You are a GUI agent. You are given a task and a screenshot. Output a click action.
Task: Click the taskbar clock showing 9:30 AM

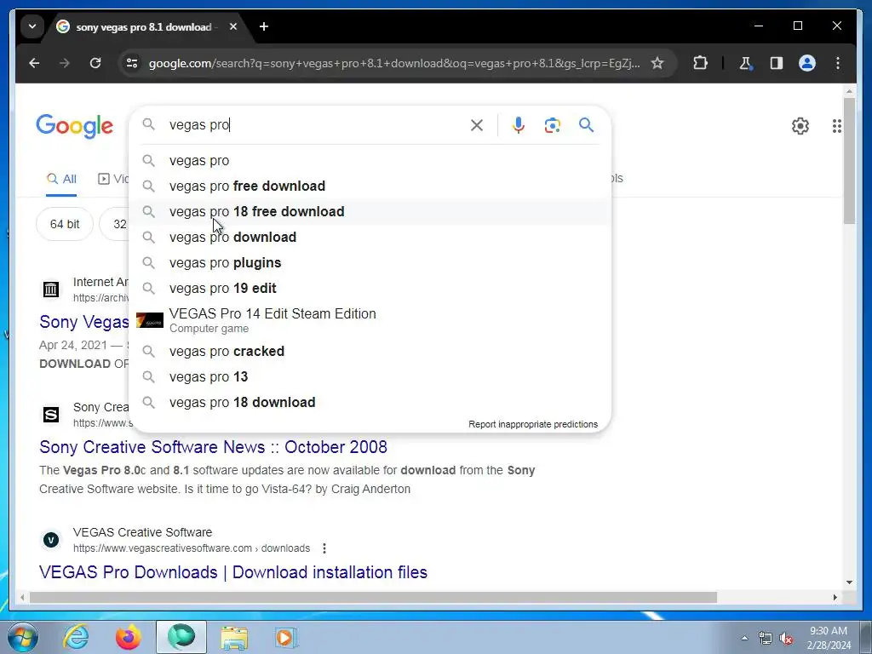(x=829, y=638)
